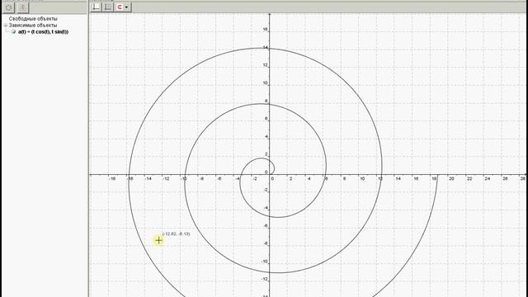
Task: Click y-axis label 16
Action: tap(265, 30)
